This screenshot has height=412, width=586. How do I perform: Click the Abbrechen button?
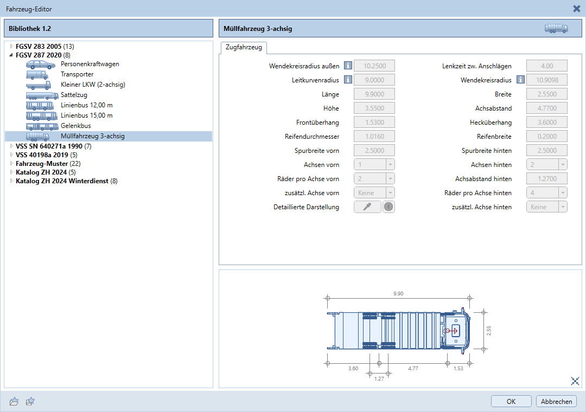pyautogui.click(x=556, y=402)
